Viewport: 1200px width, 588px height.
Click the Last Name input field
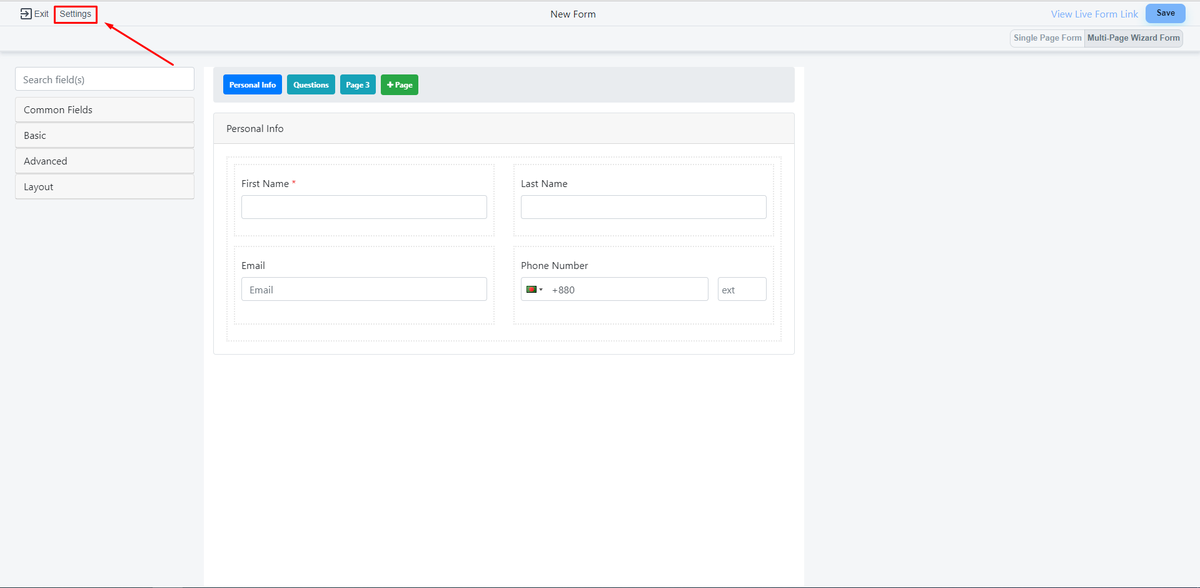(643, 207)
